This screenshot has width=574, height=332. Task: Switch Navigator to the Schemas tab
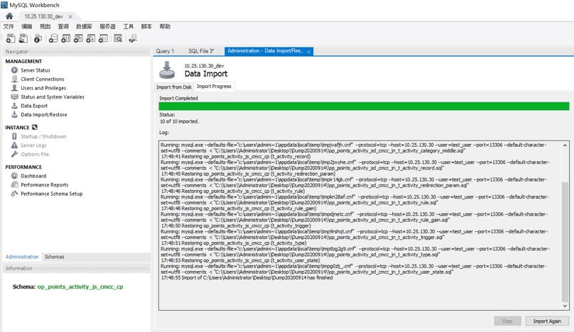pos(55,257)
